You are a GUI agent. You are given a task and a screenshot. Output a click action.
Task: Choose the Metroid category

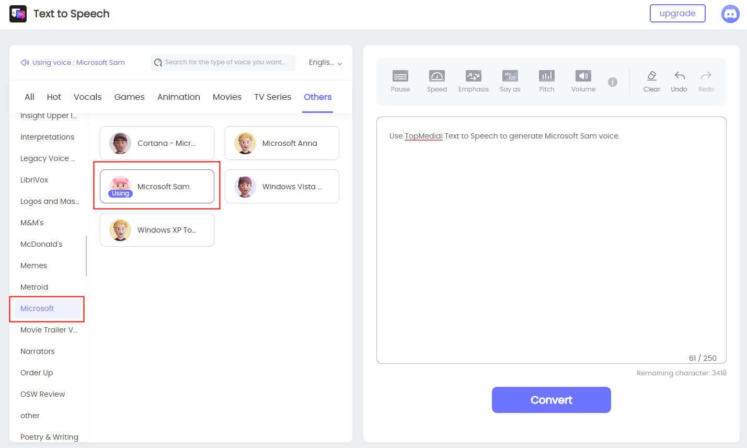point(34,287)
